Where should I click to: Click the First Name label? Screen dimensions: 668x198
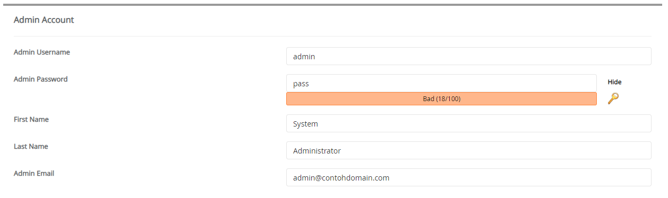click(x=31, y=119)
